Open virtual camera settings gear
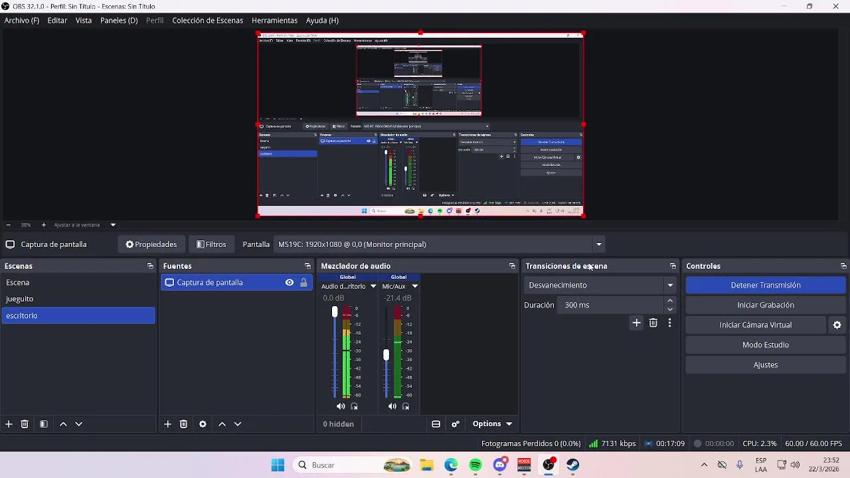 click(837, 325)
